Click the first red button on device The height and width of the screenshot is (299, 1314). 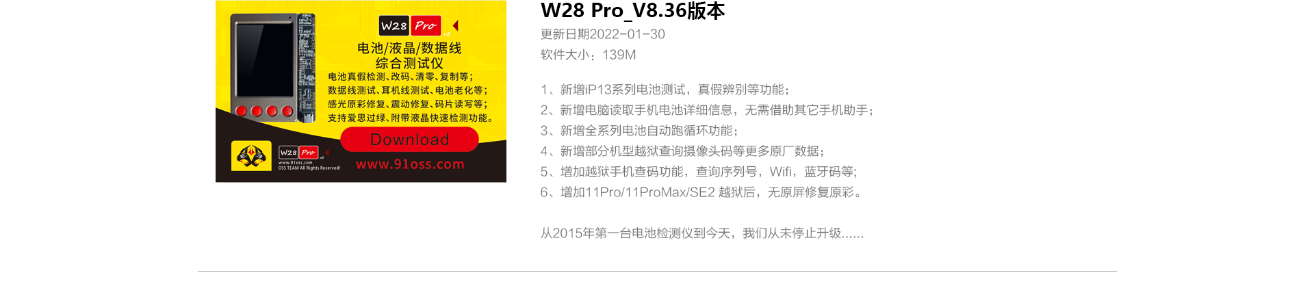point(241,111)
